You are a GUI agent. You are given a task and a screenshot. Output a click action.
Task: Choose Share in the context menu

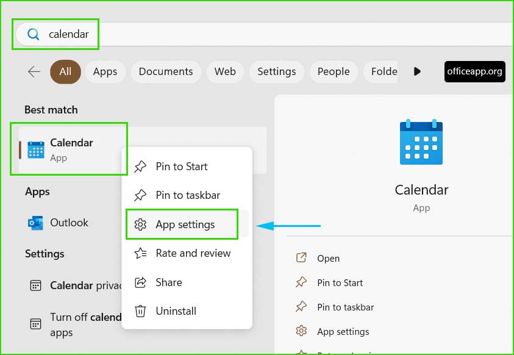coord(187,282)
